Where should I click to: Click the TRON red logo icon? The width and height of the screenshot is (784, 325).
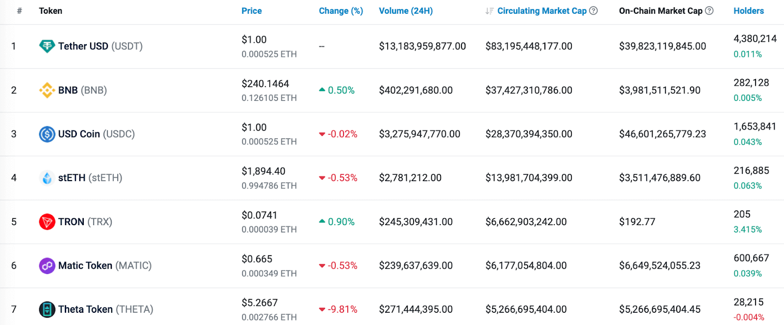pos(47,222)
